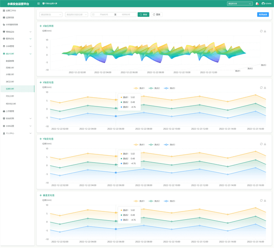Select 对比分析 submenu item
Viewport: 274px width, 248px height.
10,96
